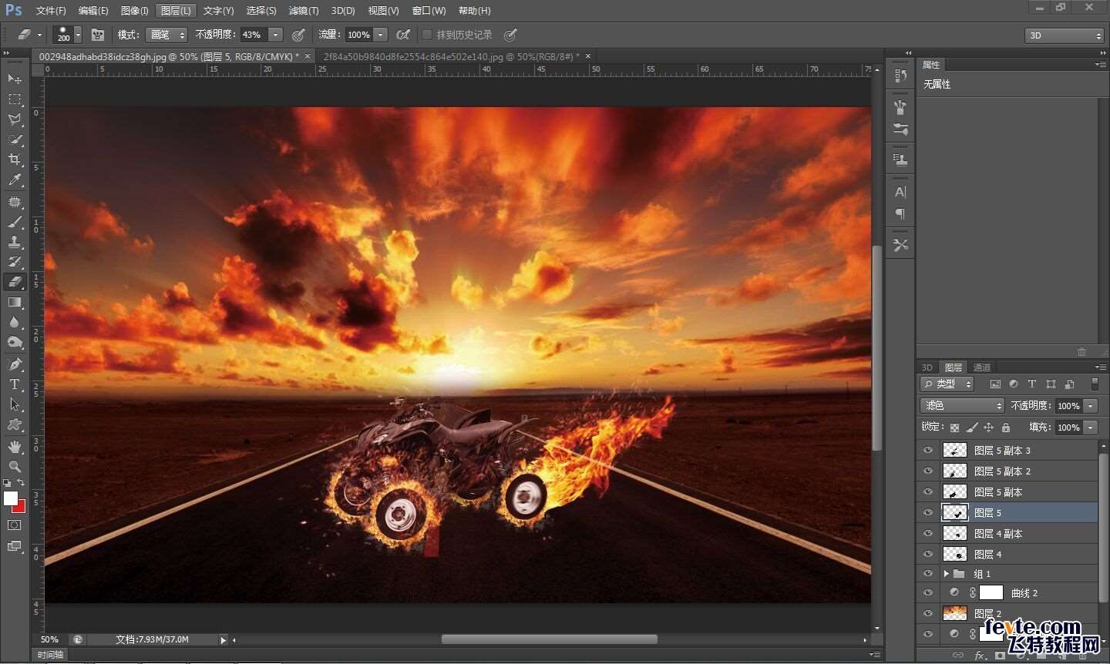Toggle the layer filter on/off switch
Image resolution: width=1110 pixels, height=664 pixels.
click(x=1095, y=384)
